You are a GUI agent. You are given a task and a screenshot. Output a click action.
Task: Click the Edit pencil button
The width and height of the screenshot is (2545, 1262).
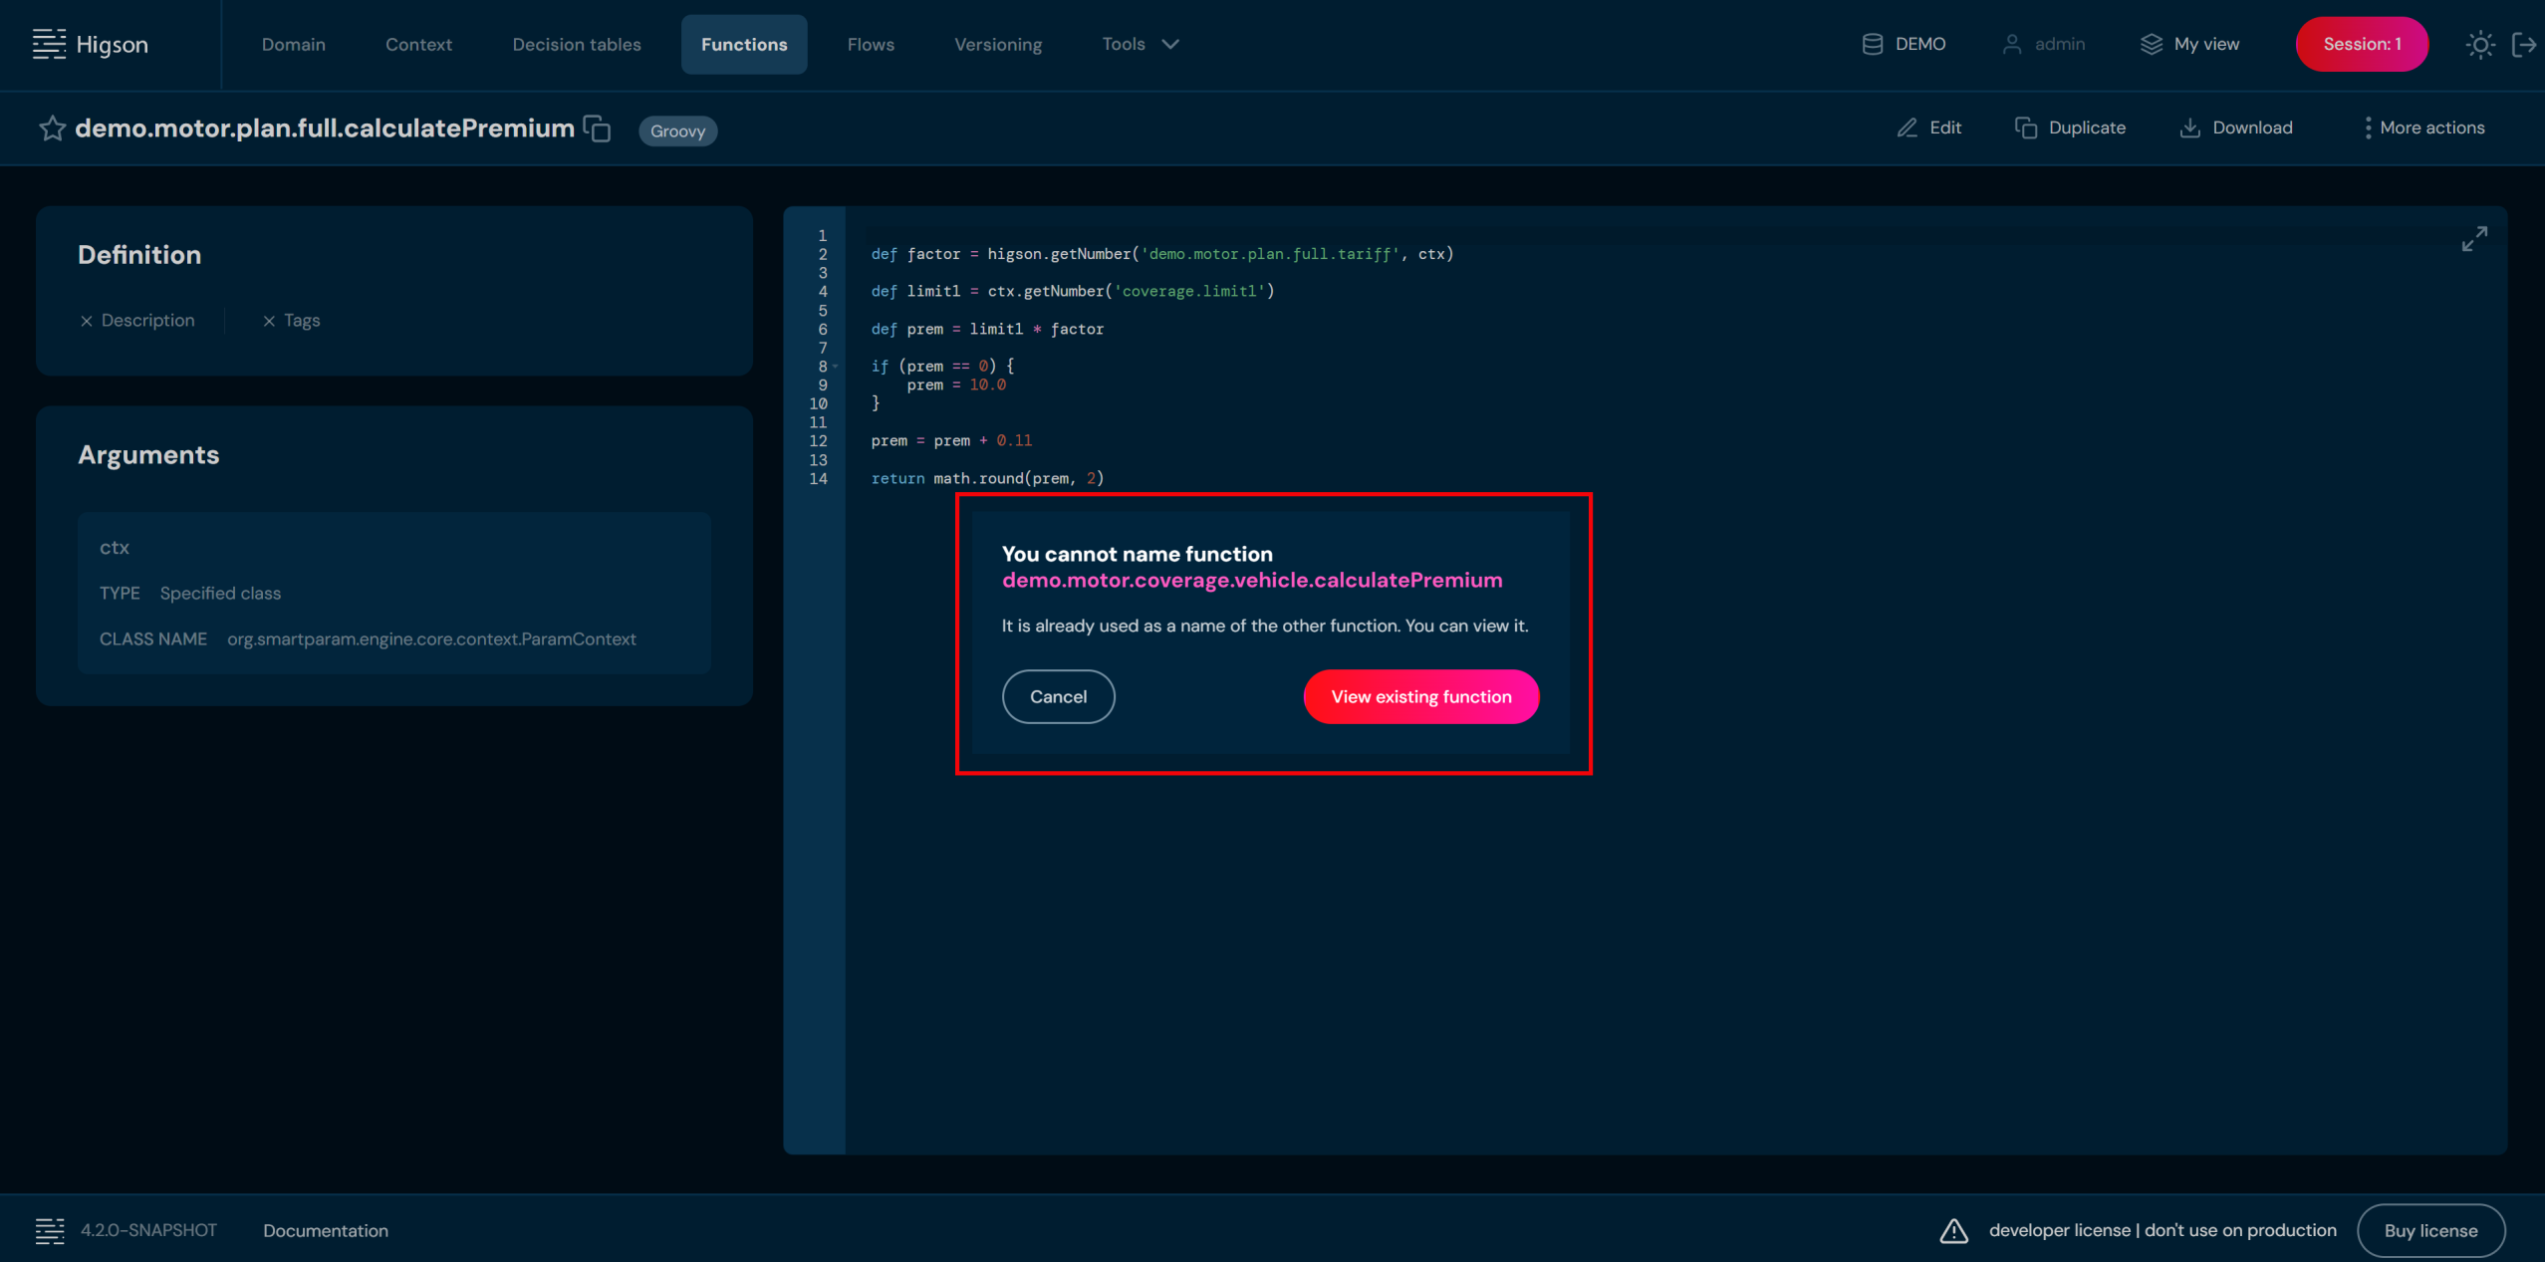(x=1928, y=127)
